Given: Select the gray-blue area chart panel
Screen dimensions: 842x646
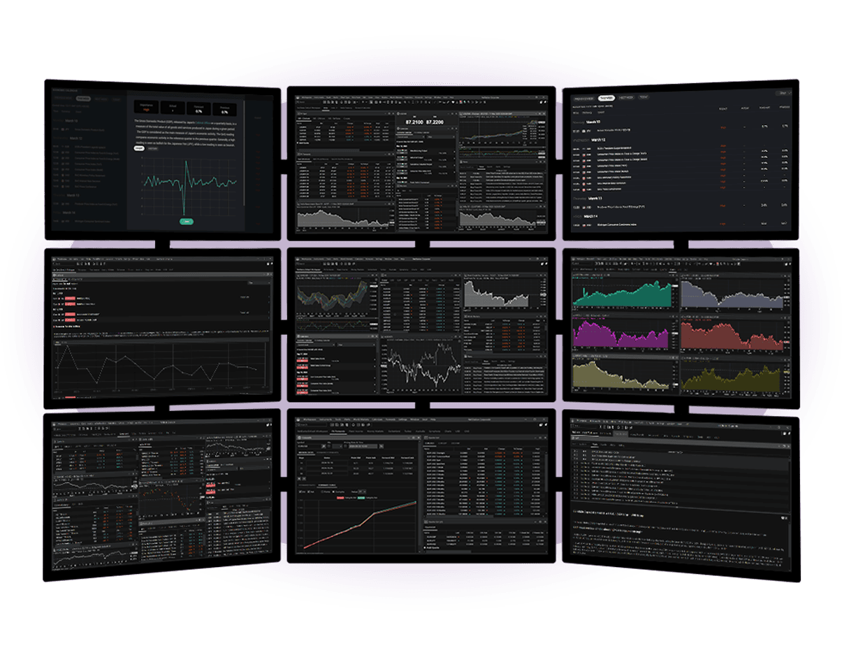Looking at the screenshot, I should pos(734,294).
